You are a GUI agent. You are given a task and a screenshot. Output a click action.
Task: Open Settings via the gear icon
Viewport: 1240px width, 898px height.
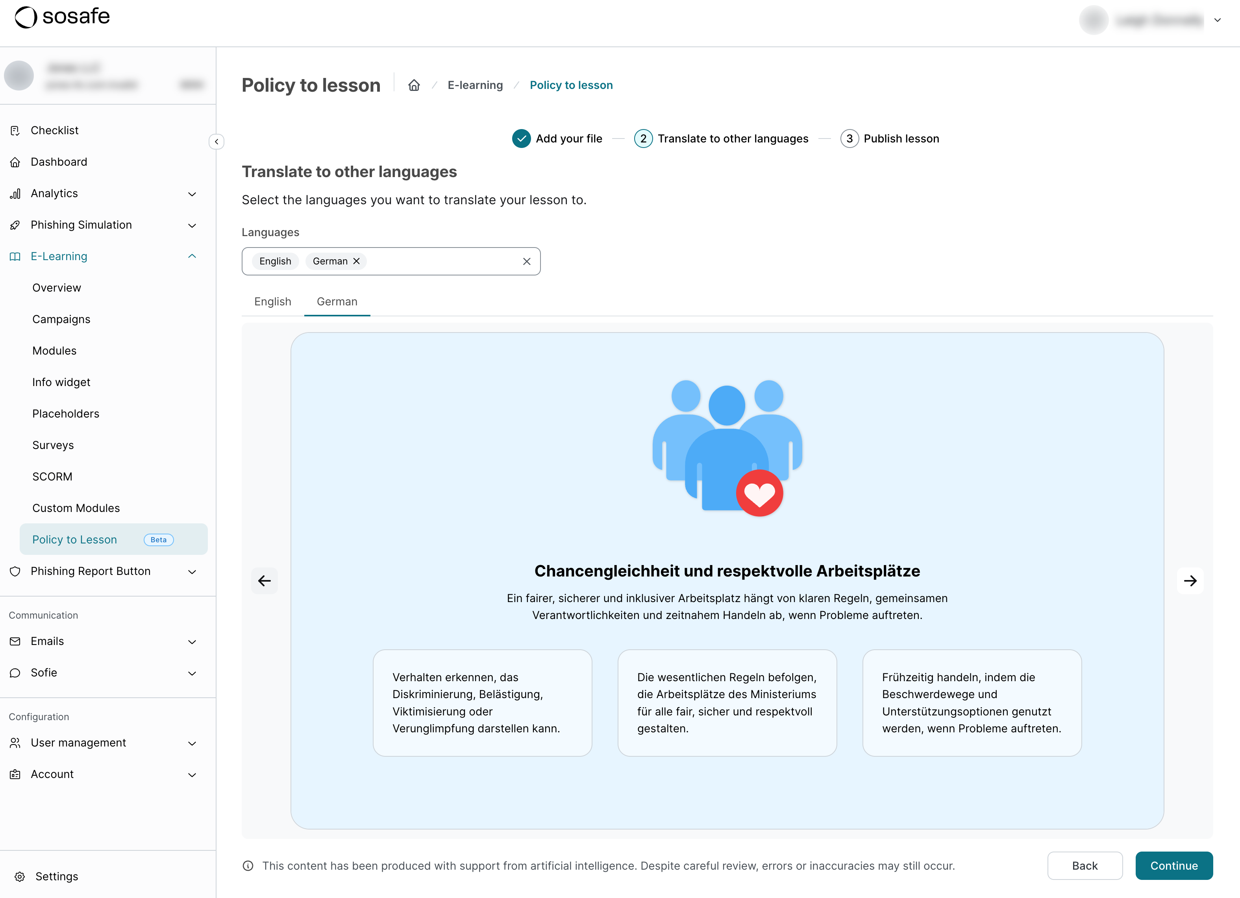[20, 876]
